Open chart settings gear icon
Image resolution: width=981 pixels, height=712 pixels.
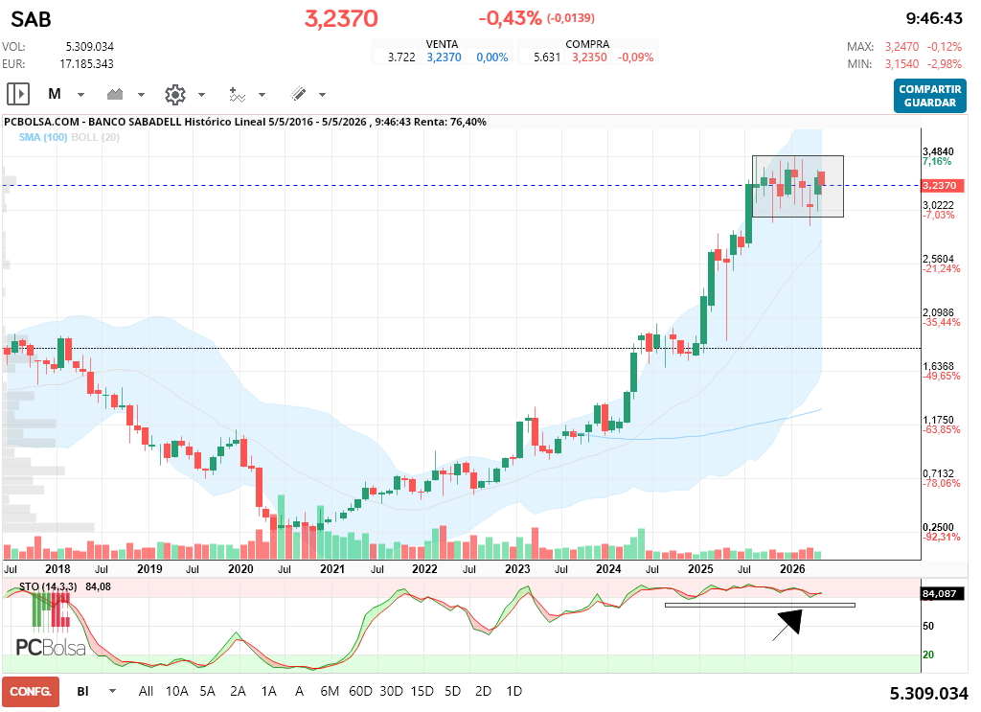pyautogui.click(x=175, y=95)
